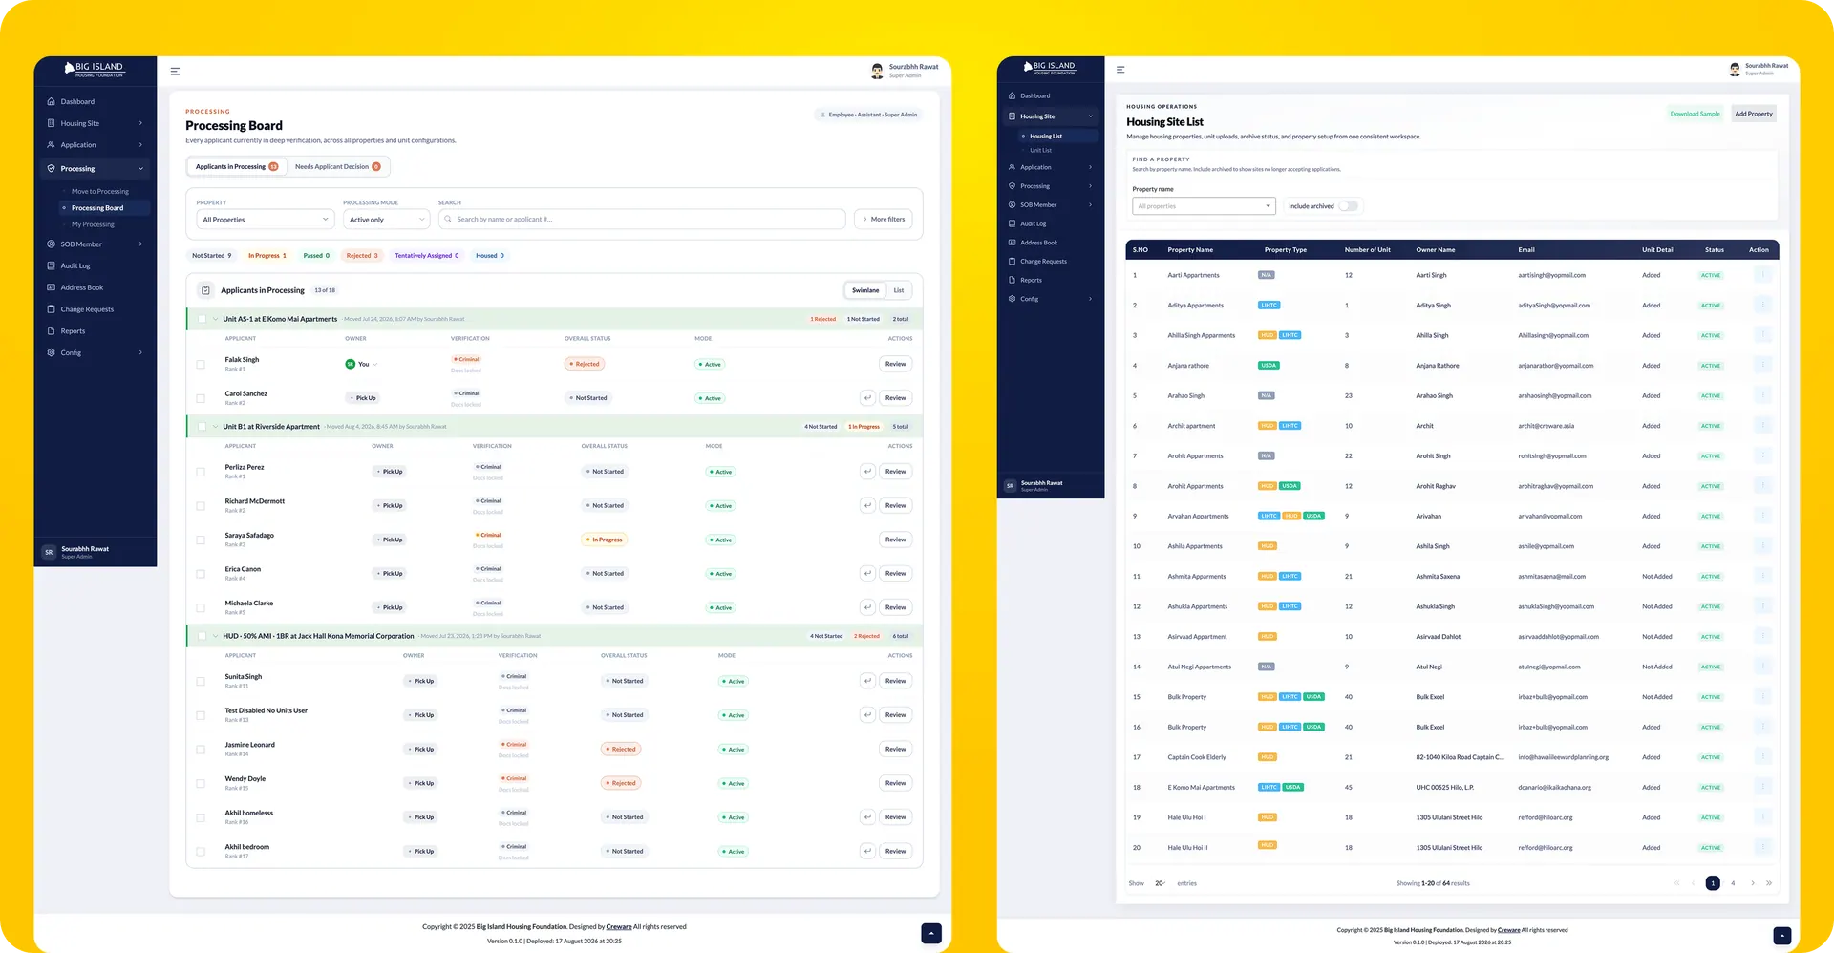This screenshot has width=1834, height=953.
Task: Check the Saraya Safadago applicant checkbox
Action: click(x=201, y=540)
